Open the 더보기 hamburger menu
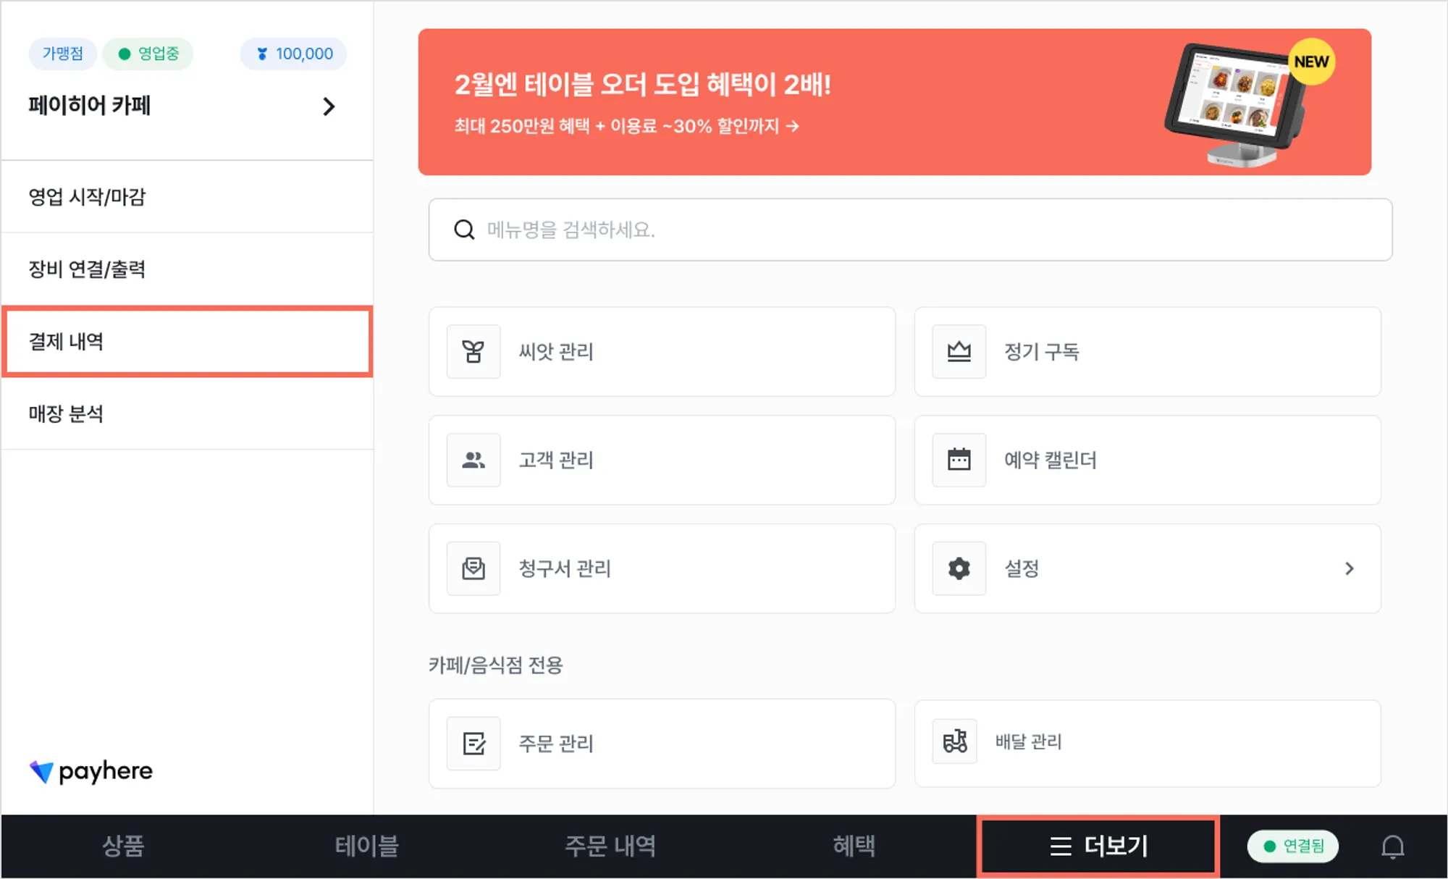This screenshot has height=879, width=1448. 1098,846
